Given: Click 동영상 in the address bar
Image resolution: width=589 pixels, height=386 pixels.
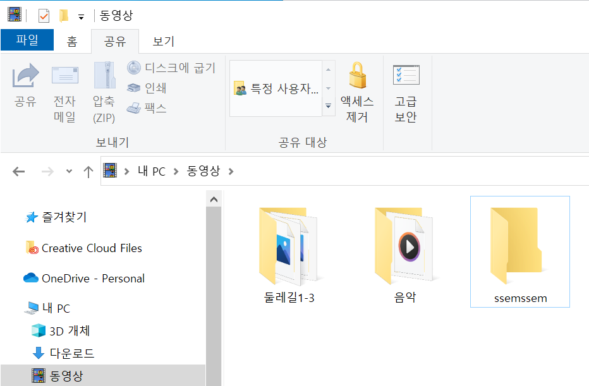Looking at the screenshot, I should 203,171.
